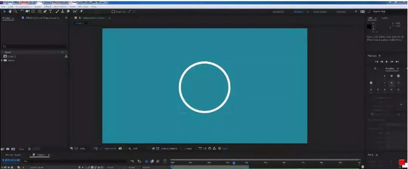
Task: Jump to first frame in Preview panel
Action: coord(376,61)
